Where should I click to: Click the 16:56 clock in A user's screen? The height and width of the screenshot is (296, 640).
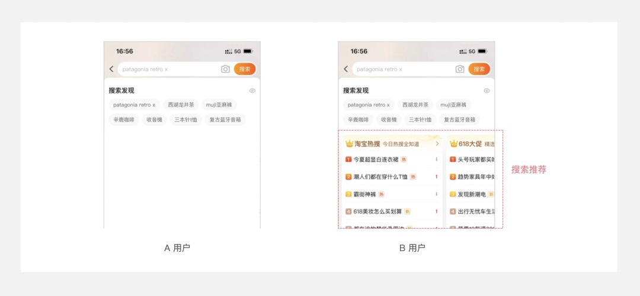pyautogui.click(x=124, y=51)
